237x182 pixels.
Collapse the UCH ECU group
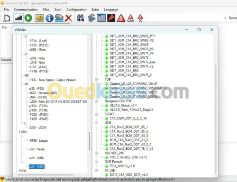click(x=96, y=123)
